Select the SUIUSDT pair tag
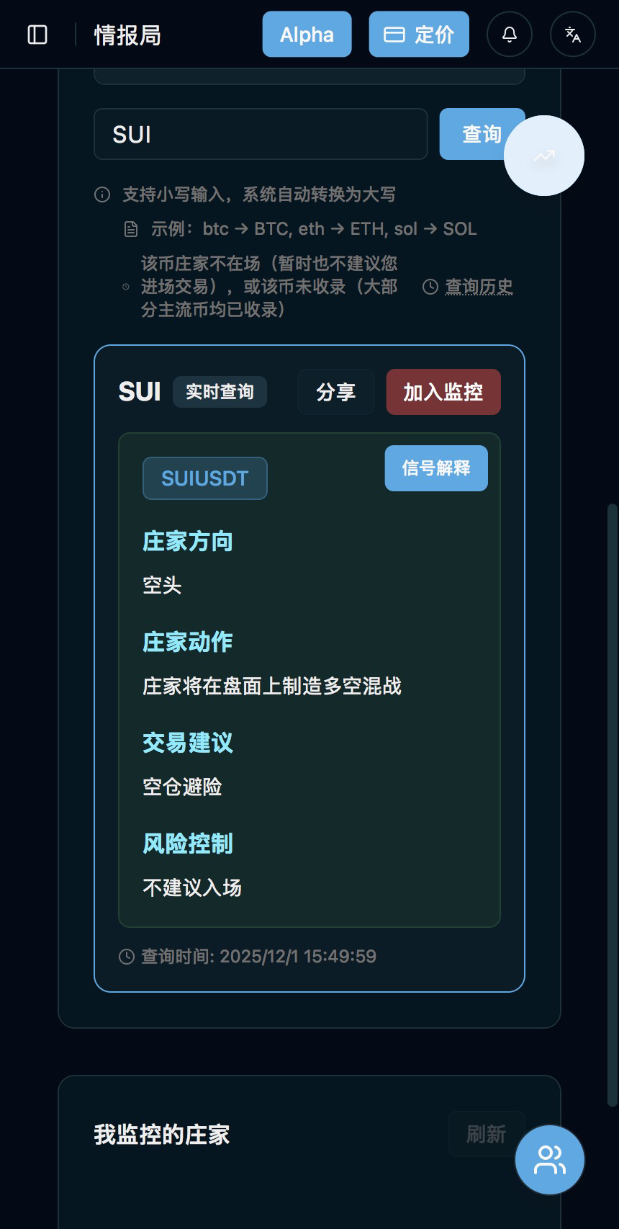This screenshot has width=619, height=1229. (205, 478)
